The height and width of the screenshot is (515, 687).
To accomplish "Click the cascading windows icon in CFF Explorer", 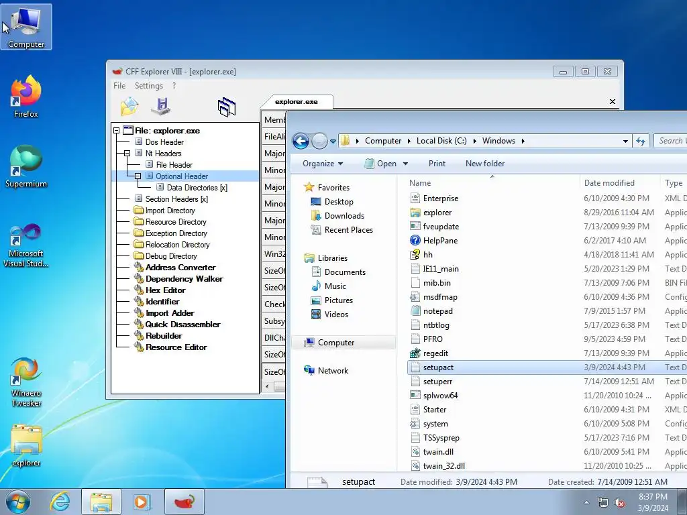I will 227,107.
